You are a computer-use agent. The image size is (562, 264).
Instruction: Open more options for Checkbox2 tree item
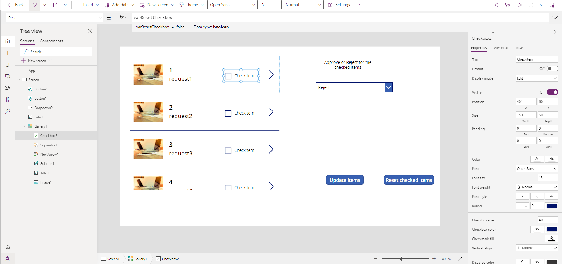coord(88,135)
